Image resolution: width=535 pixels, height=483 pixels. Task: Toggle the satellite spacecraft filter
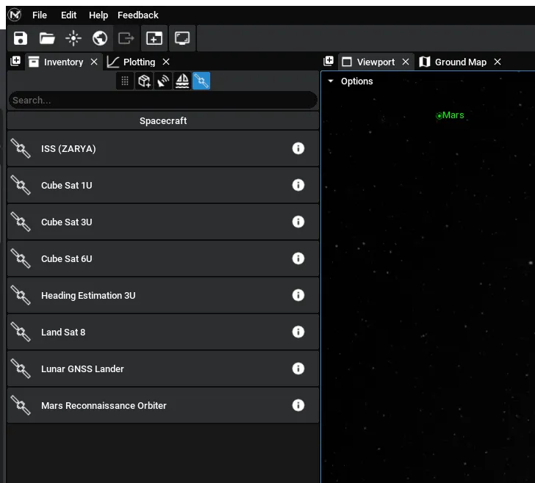pyautogui.click(x=201, y=81)
